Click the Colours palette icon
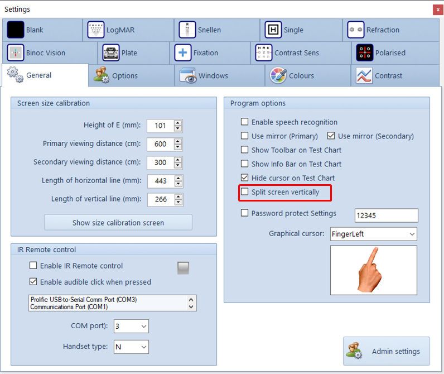444x374 pixels. pyautogui.click(x=278, y=76)
